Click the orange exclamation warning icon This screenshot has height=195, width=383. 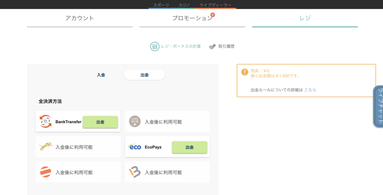245,72
